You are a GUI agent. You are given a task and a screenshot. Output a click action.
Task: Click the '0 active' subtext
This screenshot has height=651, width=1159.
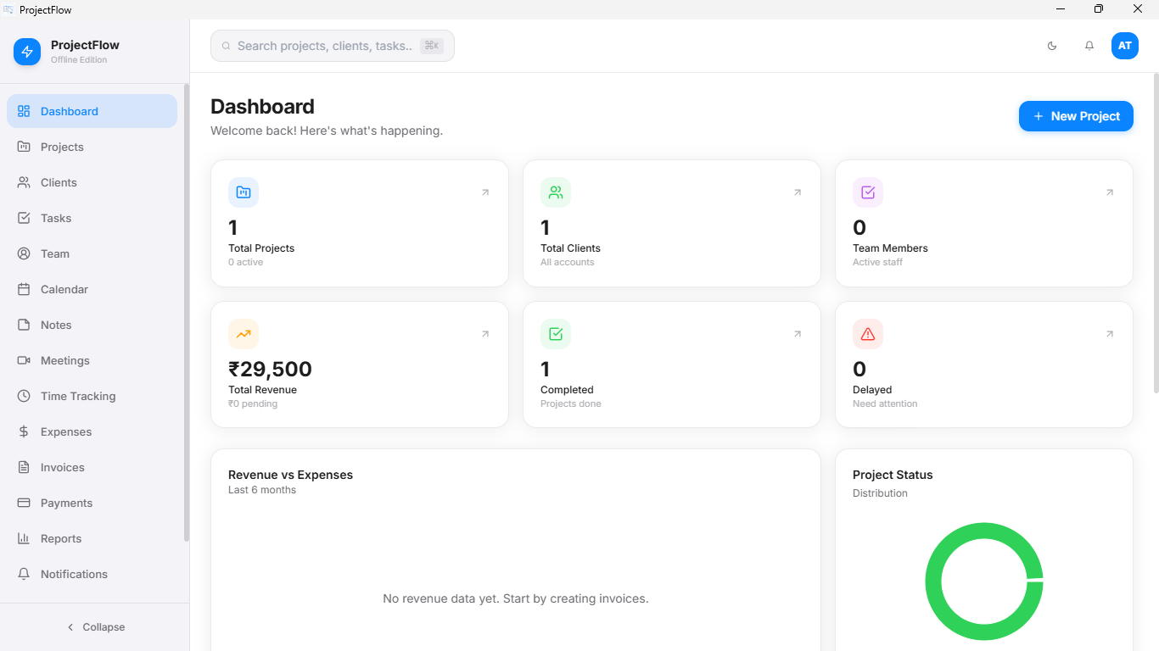click(x=246, y=262)
